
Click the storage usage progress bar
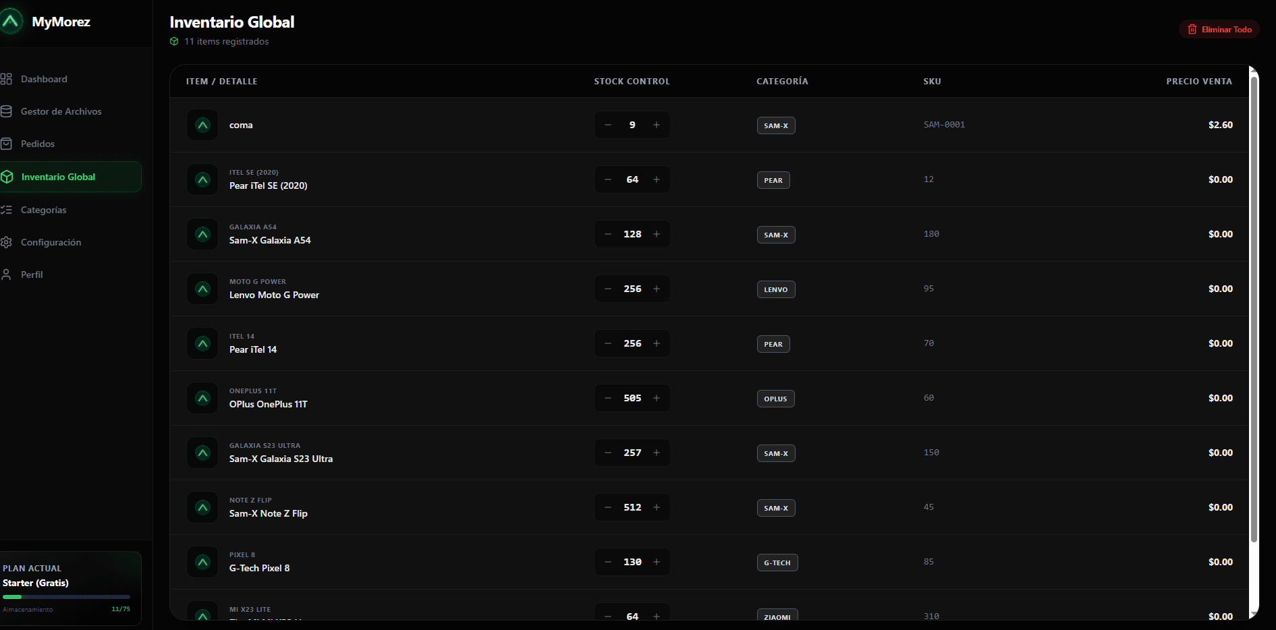[x=66, y=597]
